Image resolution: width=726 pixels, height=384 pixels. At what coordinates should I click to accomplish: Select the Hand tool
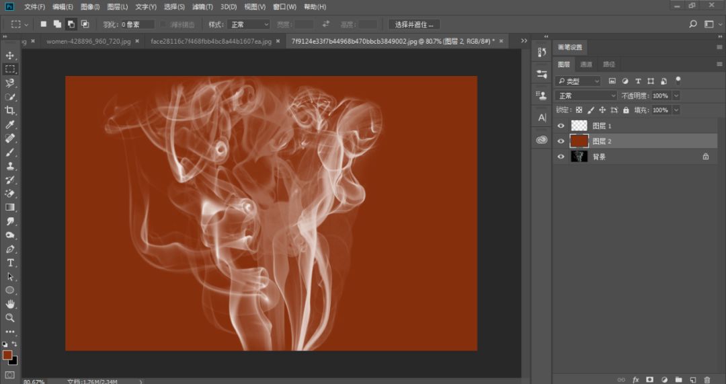click(9, 304)
